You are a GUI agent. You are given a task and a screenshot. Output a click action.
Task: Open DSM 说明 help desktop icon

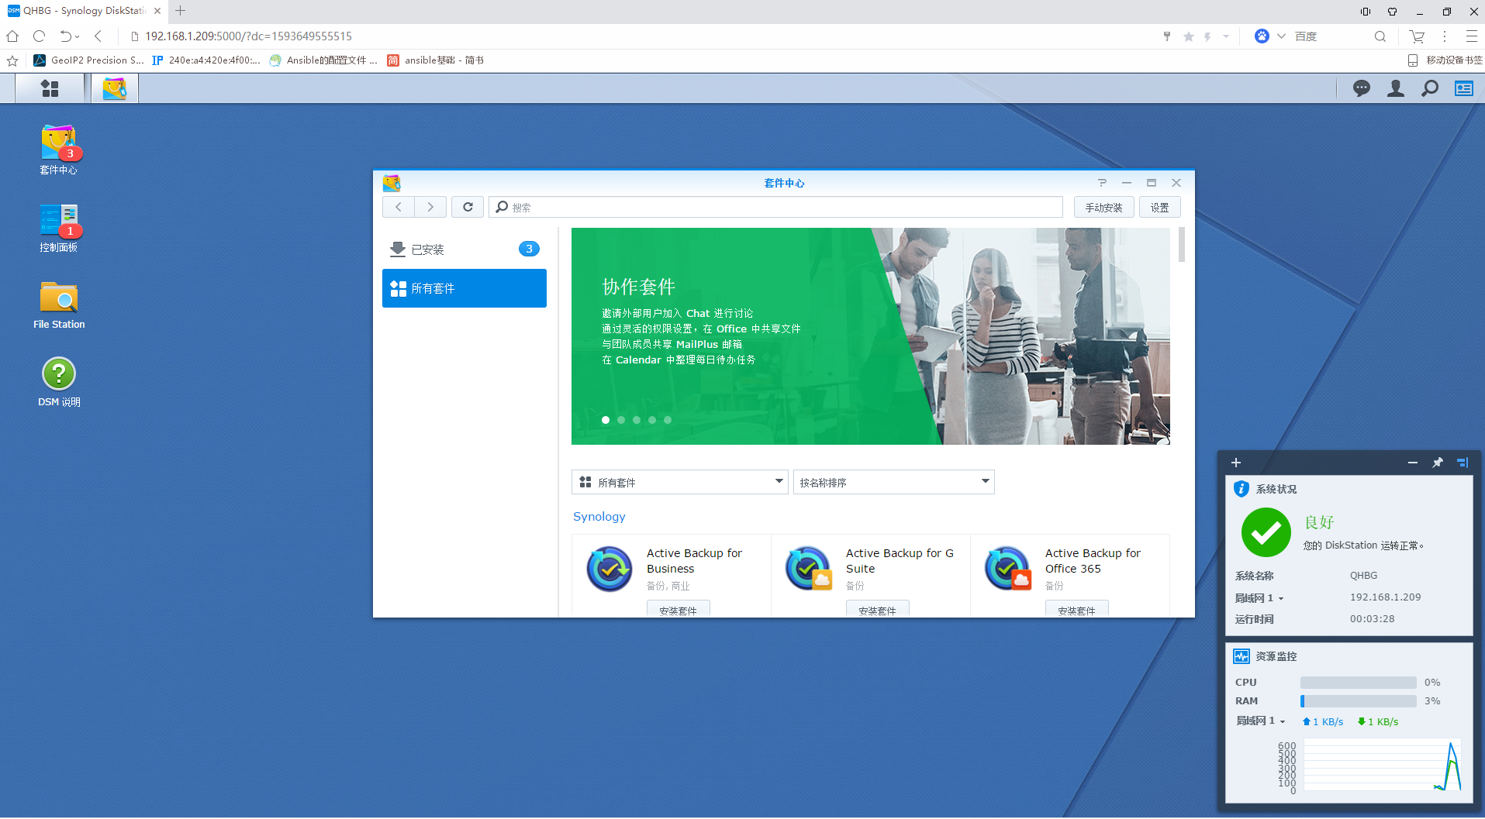[59, 382]
